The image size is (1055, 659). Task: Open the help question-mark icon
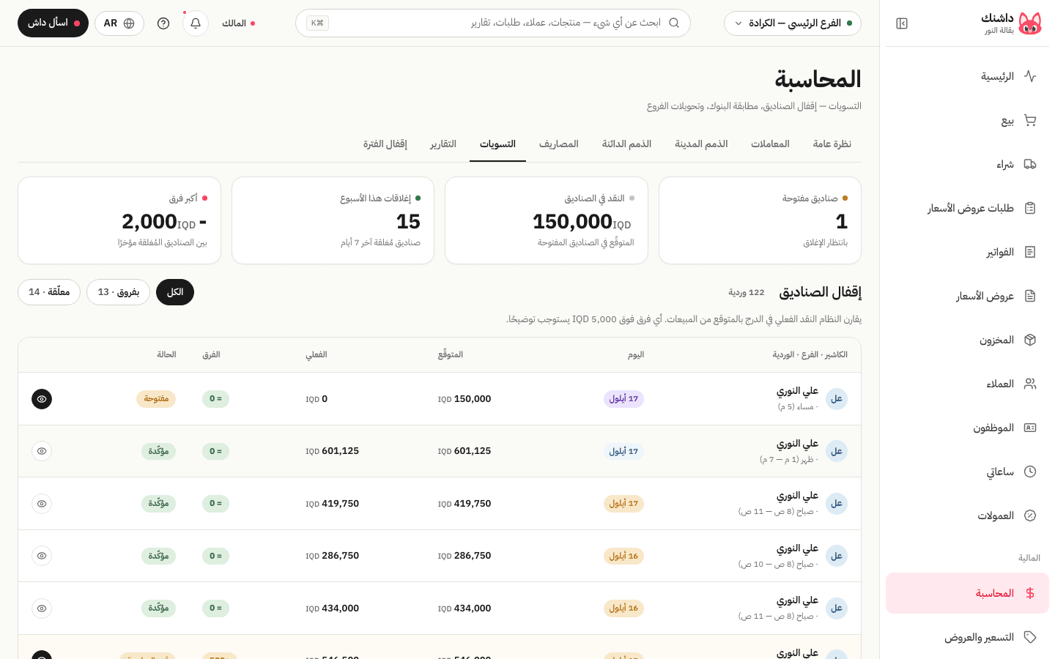pos(163,23)
